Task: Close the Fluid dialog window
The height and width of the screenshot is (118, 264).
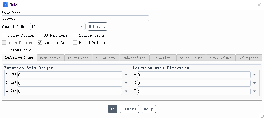Action: 259,5
